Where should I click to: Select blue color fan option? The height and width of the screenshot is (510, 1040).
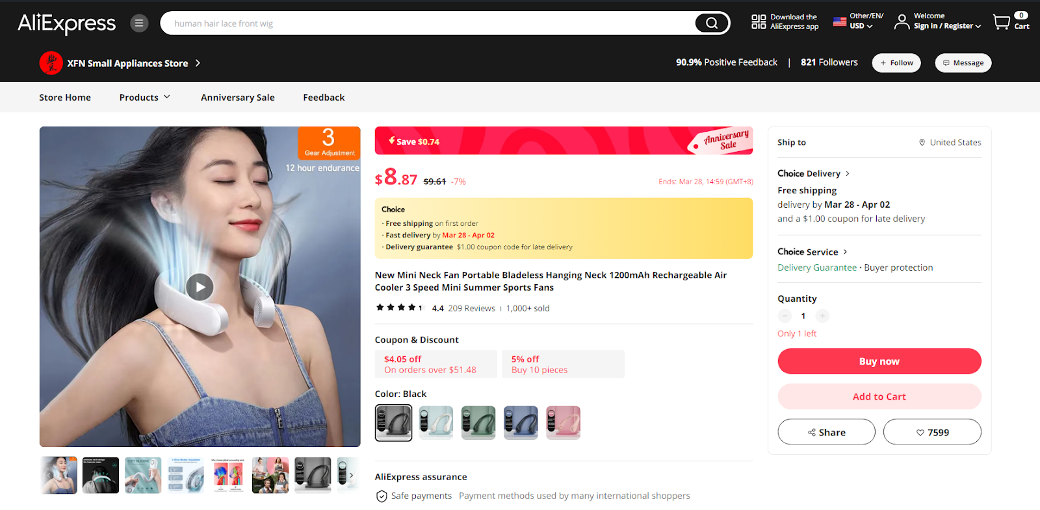click(521, 423)
